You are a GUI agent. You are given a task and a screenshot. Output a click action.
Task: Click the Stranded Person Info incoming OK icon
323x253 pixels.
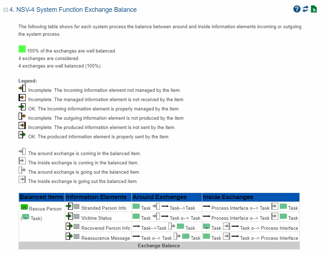click(x=69, y=207)
